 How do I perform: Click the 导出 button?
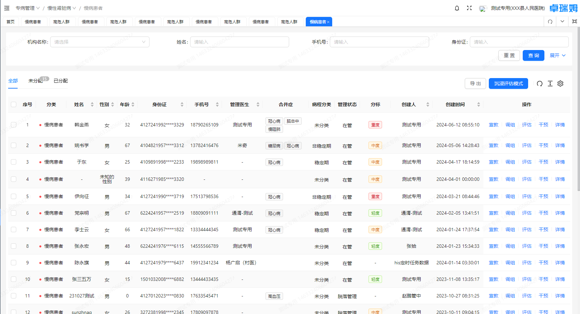(475, 83)
